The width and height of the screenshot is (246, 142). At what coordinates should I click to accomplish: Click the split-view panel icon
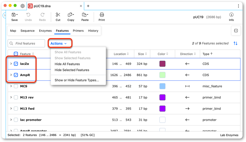236,31
